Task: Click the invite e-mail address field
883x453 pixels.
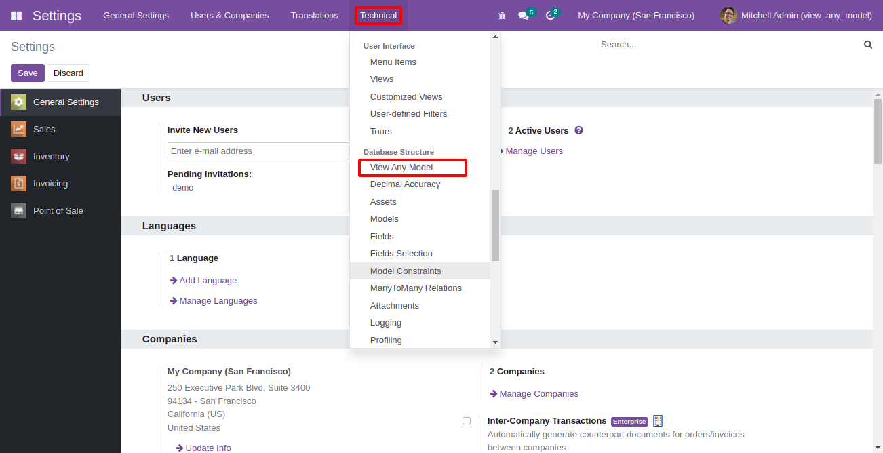Action: 259,151
